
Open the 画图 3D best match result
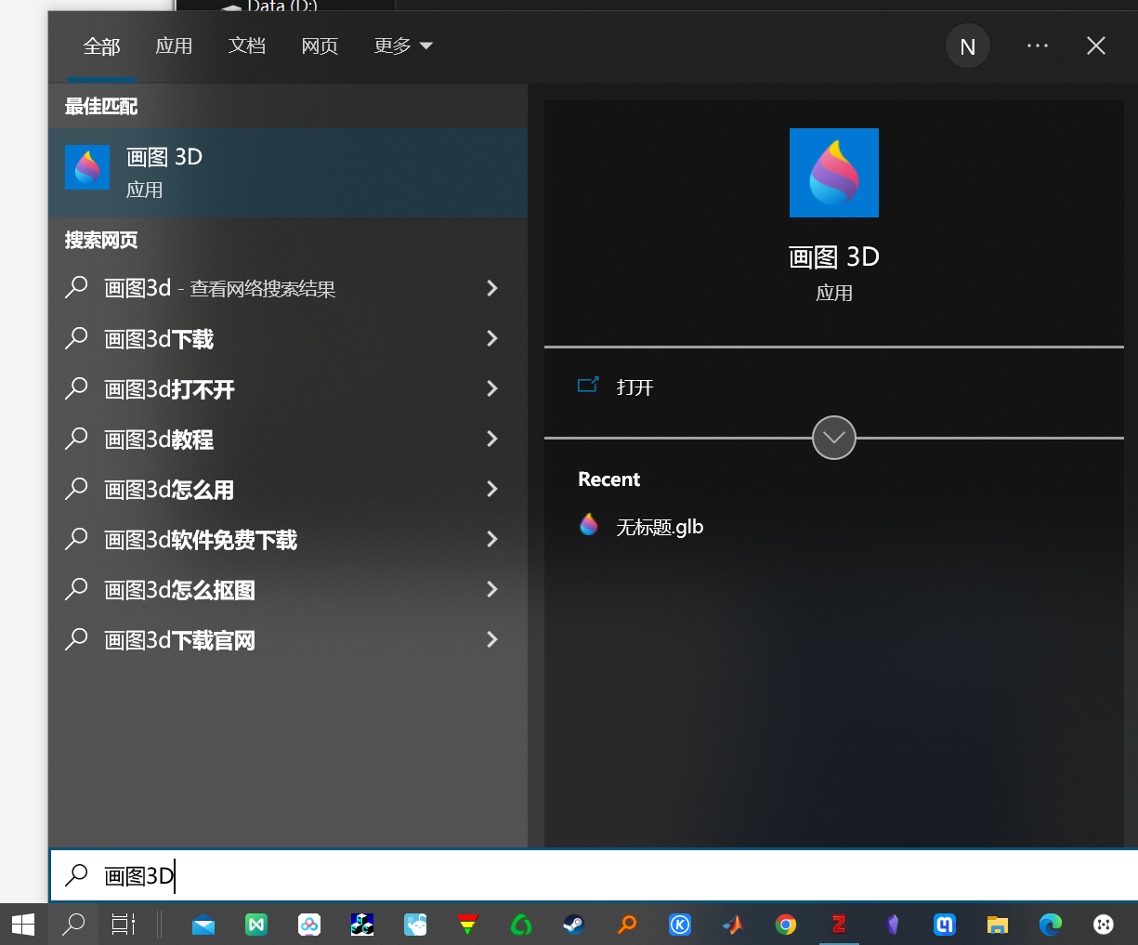pyautogui.click(x=288, y=173)
